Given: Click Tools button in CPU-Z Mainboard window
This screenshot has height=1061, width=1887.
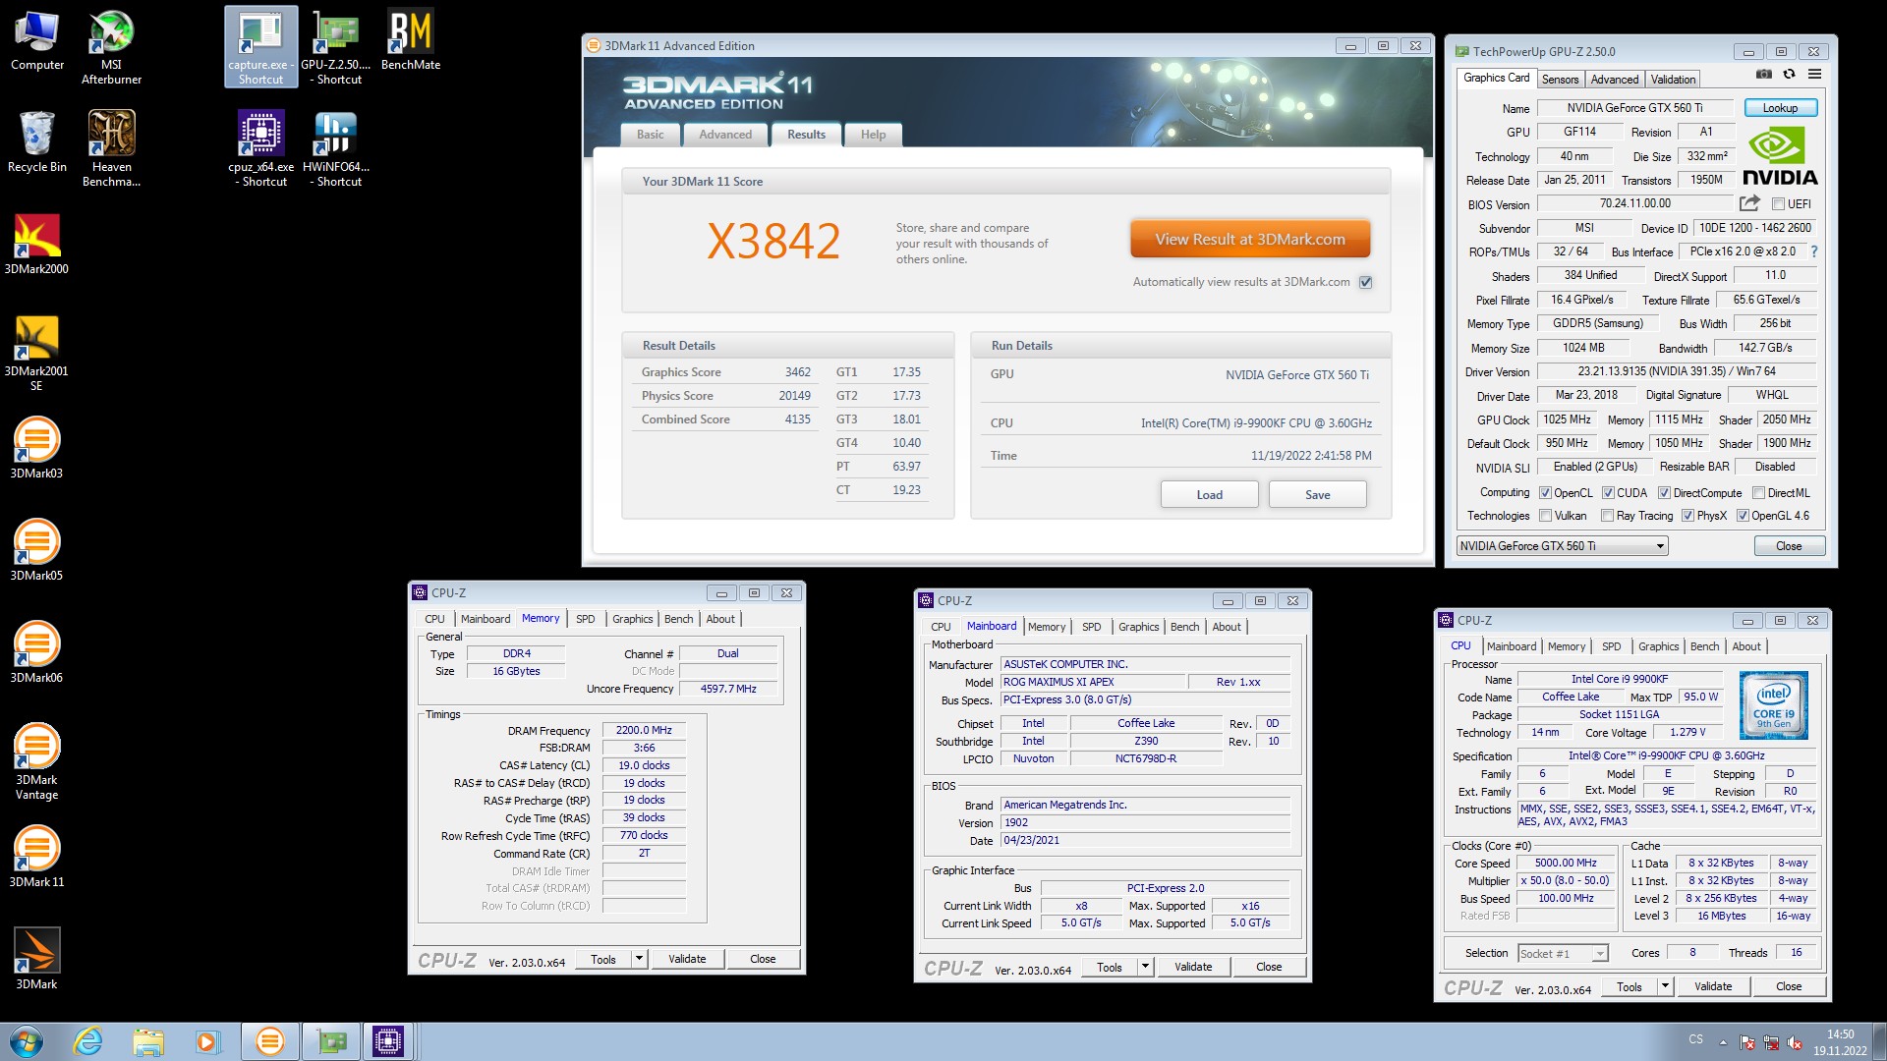Looking at the screenshot, I should click(x=1110, y=967).
